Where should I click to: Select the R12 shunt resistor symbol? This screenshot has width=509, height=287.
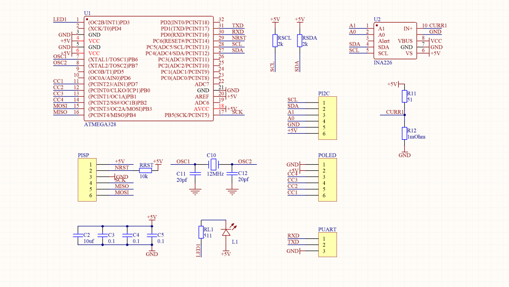point(404,134)
